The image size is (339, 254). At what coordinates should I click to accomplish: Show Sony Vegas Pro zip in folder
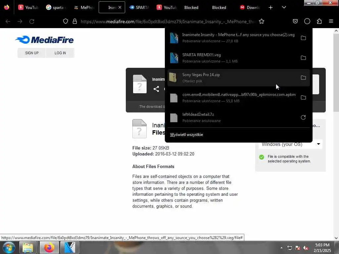303,77
